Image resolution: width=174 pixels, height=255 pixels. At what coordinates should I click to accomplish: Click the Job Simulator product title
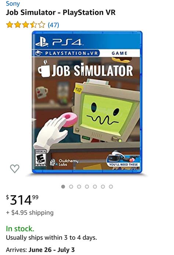click(61, 13)
